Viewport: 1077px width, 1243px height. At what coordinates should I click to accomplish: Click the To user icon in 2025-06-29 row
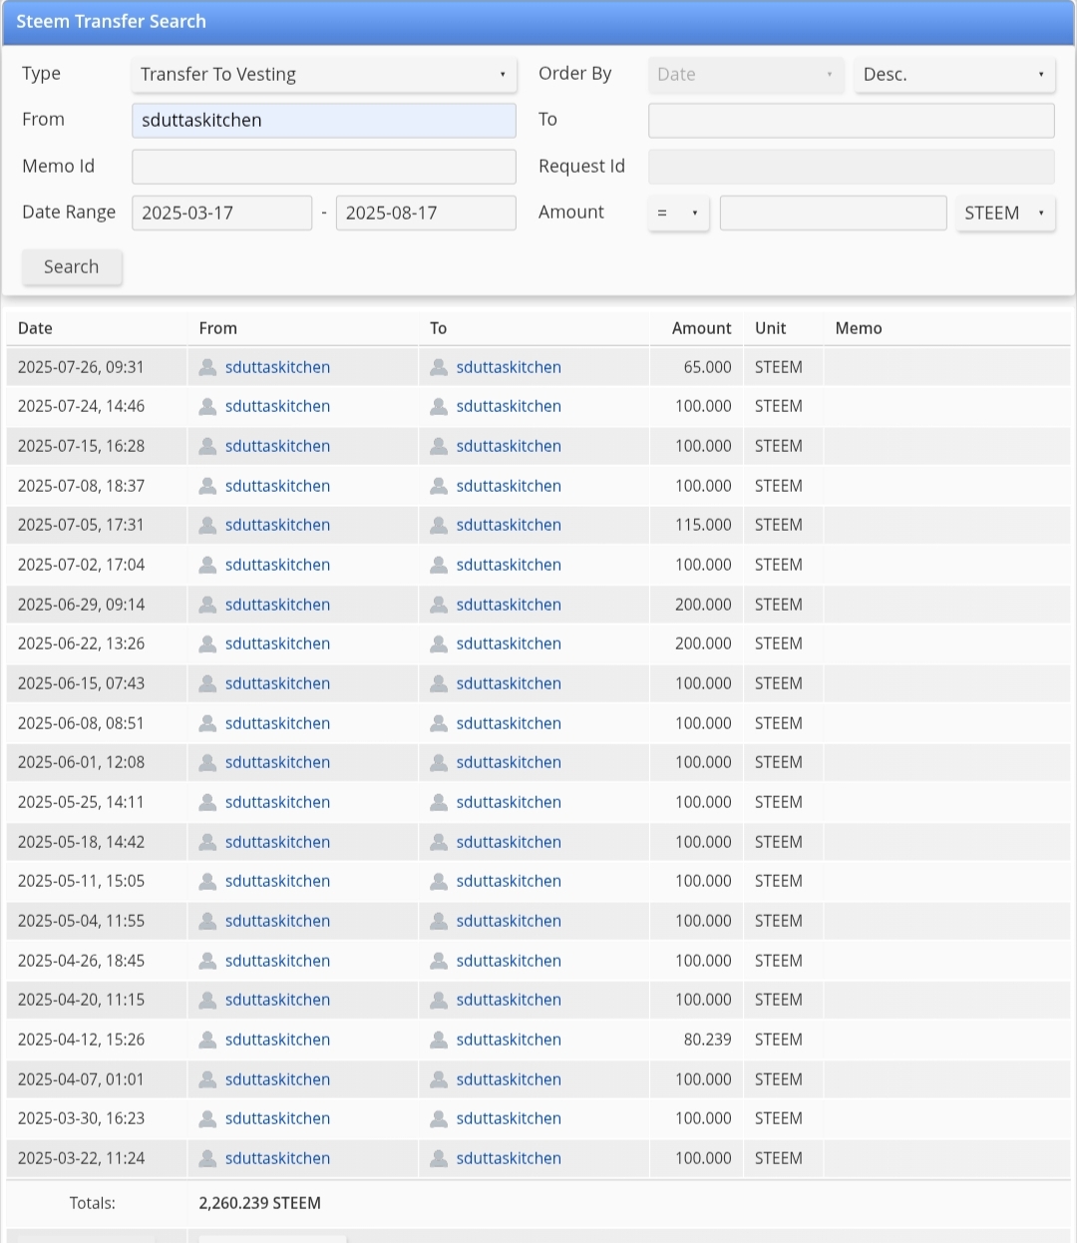[439, 605]
